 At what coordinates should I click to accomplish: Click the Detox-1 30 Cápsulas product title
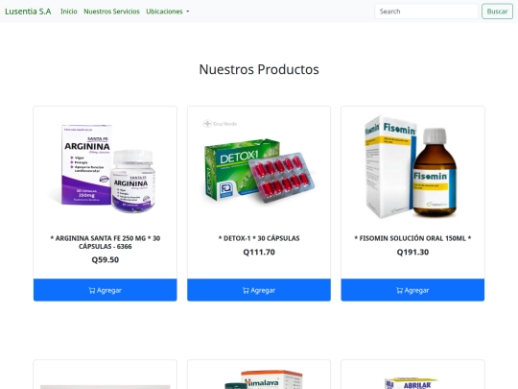click(x=259, y=238)
